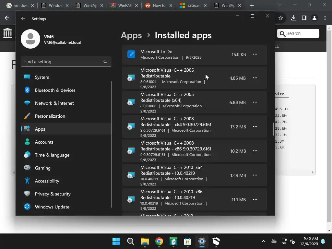Click in the Find a setting field

(66, 62)
